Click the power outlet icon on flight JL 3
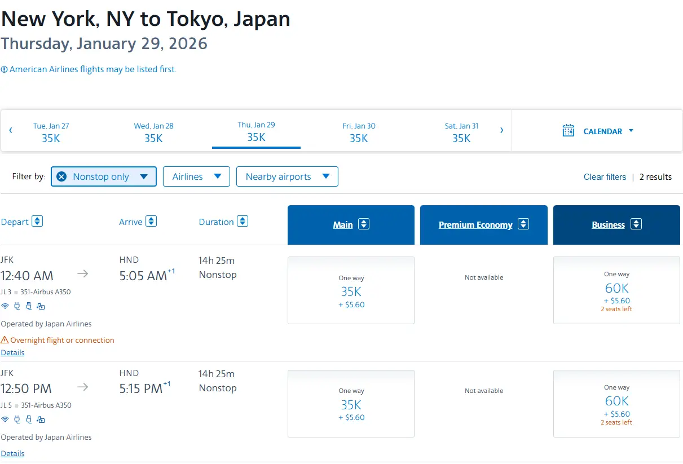 (17, 306)
